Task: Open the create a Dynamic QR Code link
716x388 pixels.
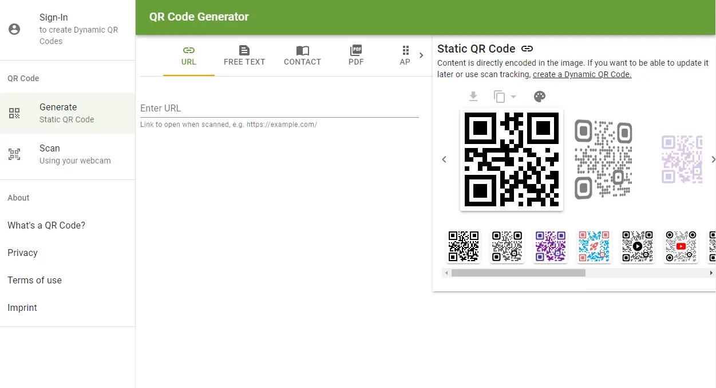Action: coord(582,74)
